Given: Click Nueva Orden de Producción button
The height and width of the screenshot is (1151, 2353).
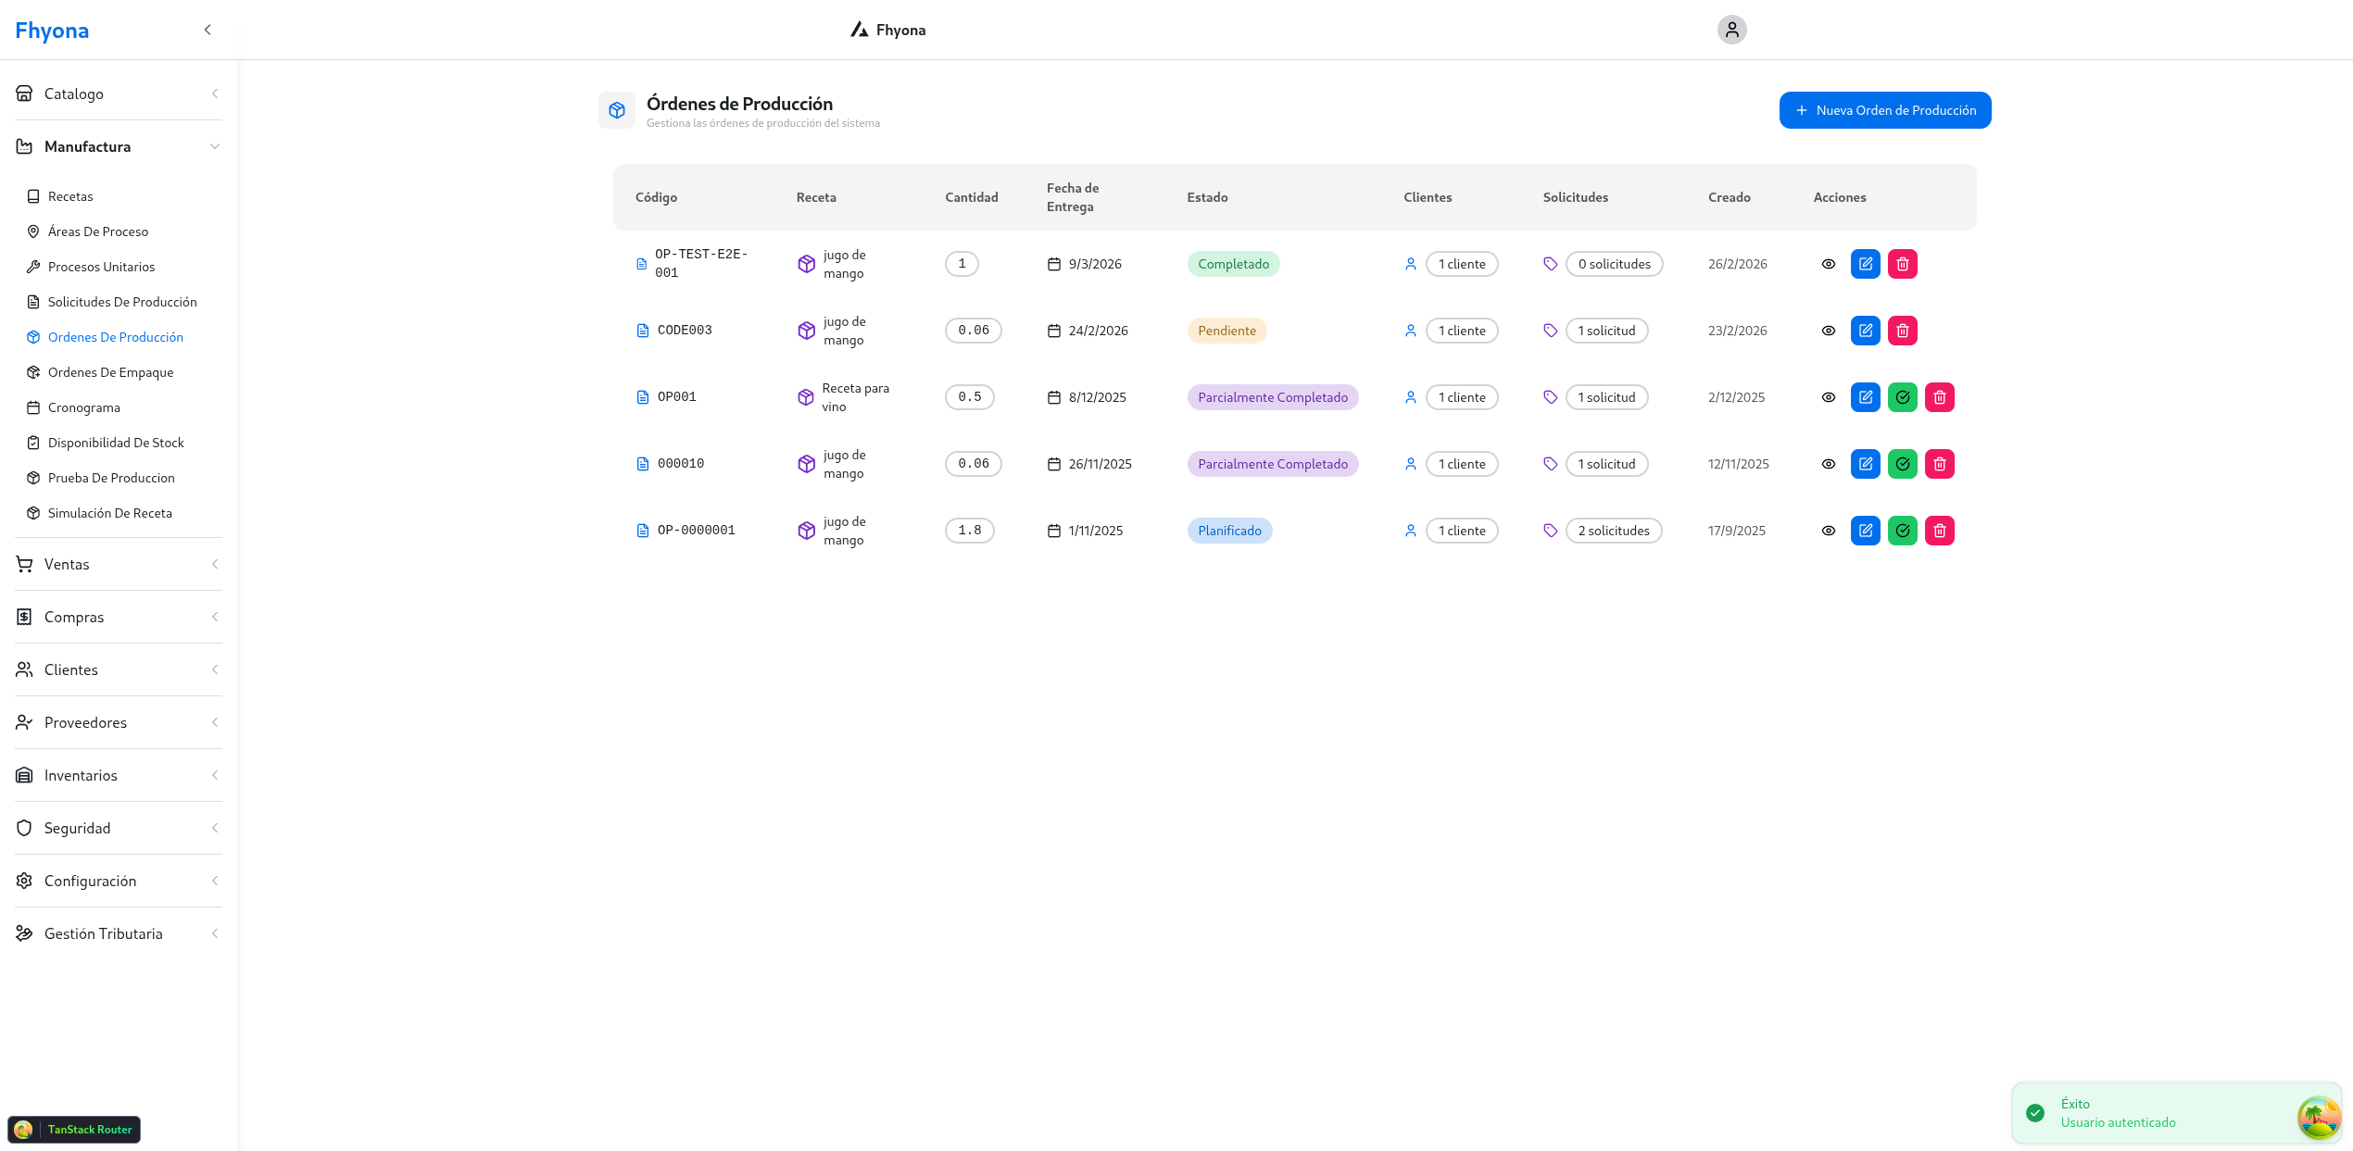Looking at the screenshot, I should tap(1884, 110).
